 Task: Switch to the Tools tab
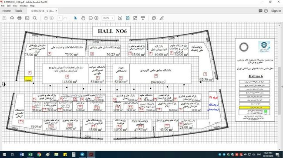[19, 11]
